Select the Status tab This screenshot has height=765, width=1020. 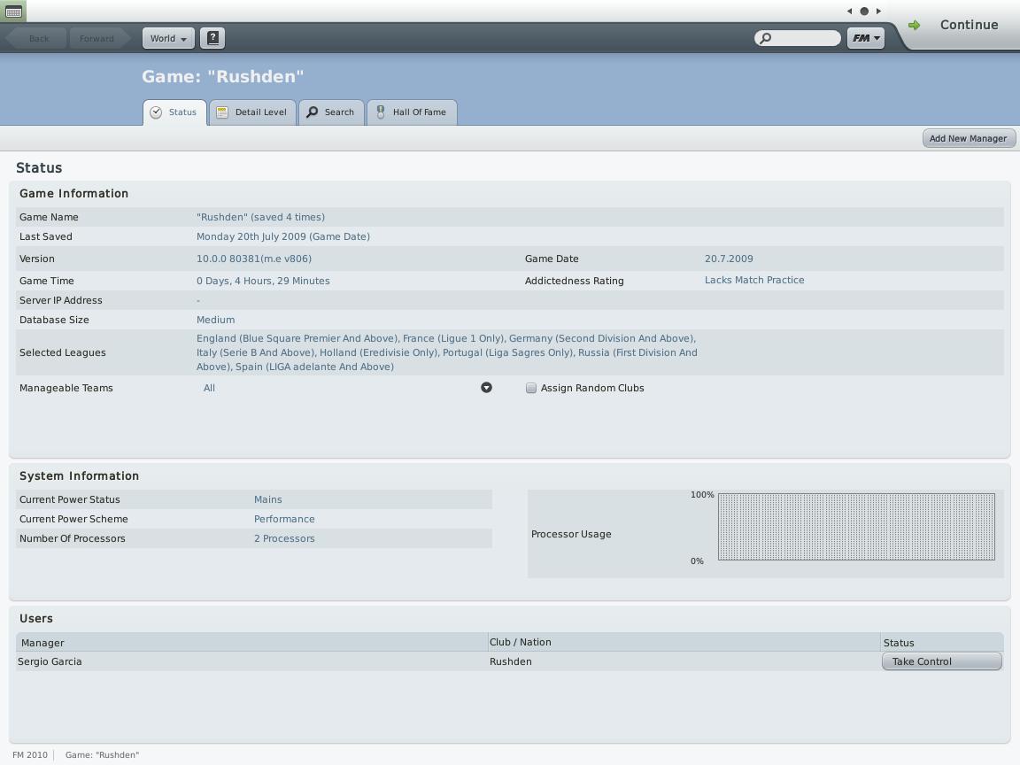tap(174, 112)
